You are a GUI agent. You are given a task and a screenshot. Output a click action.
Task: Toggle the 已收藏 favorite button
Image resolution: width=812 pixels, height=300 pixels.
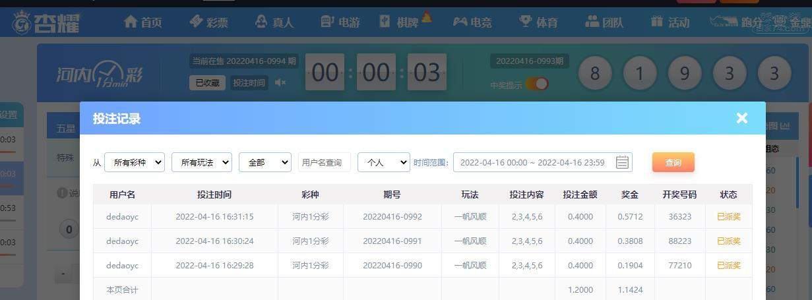pyautogui.click(x=207, y=82)
